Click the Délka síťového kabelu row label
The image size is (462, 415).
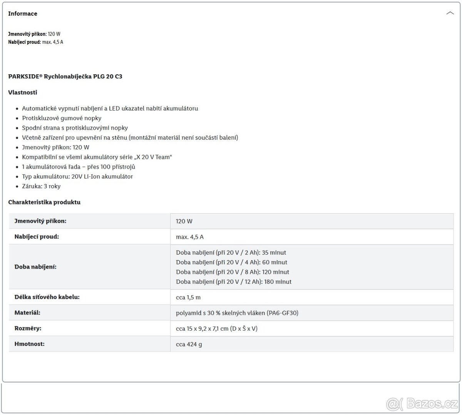click(47, 297)
